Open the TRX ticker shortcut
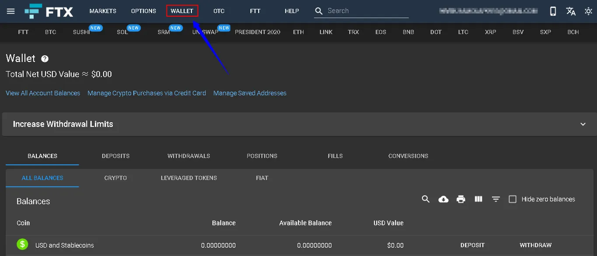 (x=353, y=32)
